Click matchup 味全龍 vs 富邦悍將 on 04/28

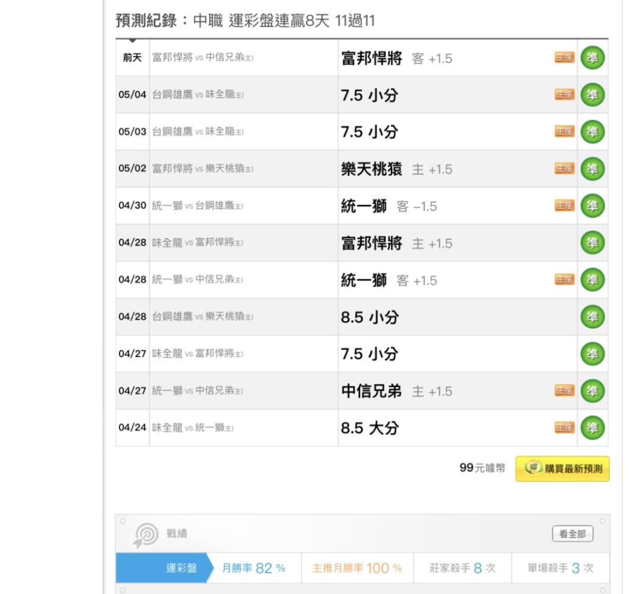198,243
